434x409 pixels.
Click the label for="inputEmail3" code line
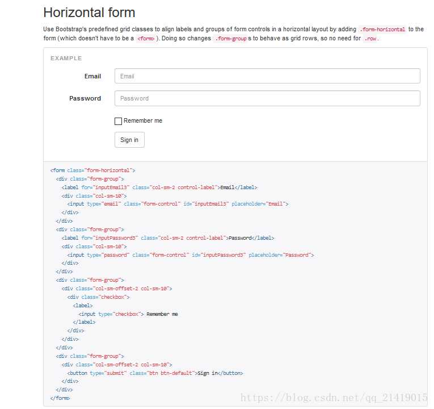159,187
